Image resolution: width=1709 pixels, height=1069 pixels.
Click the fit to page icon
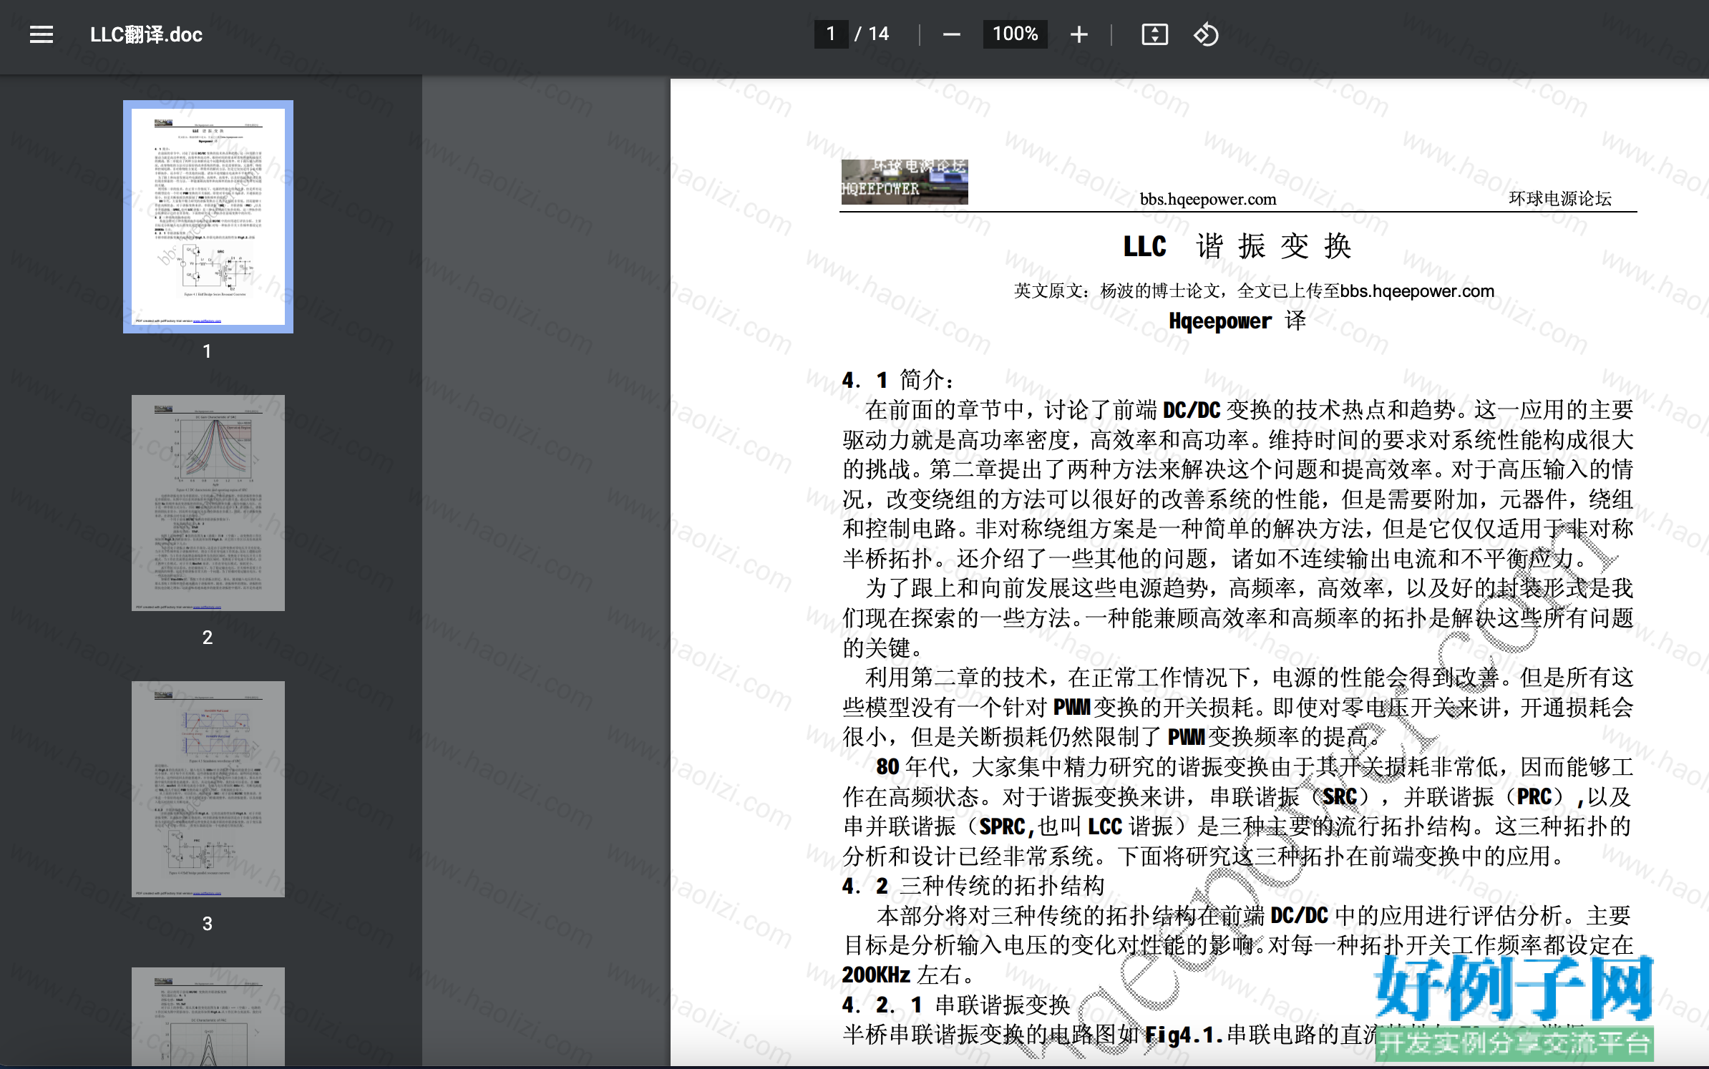tap(1154, 34)
